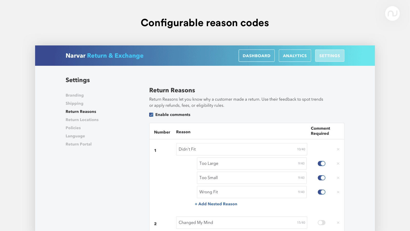Enable comment requirement for Too Large

coord(322,163)
